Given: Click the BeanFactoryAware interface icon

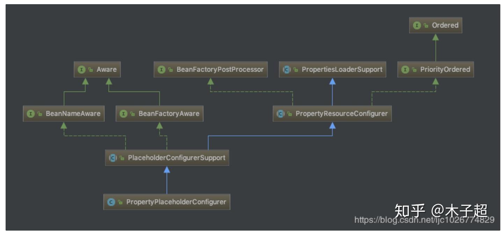Looking at the screenshot, I should (123, 114).
